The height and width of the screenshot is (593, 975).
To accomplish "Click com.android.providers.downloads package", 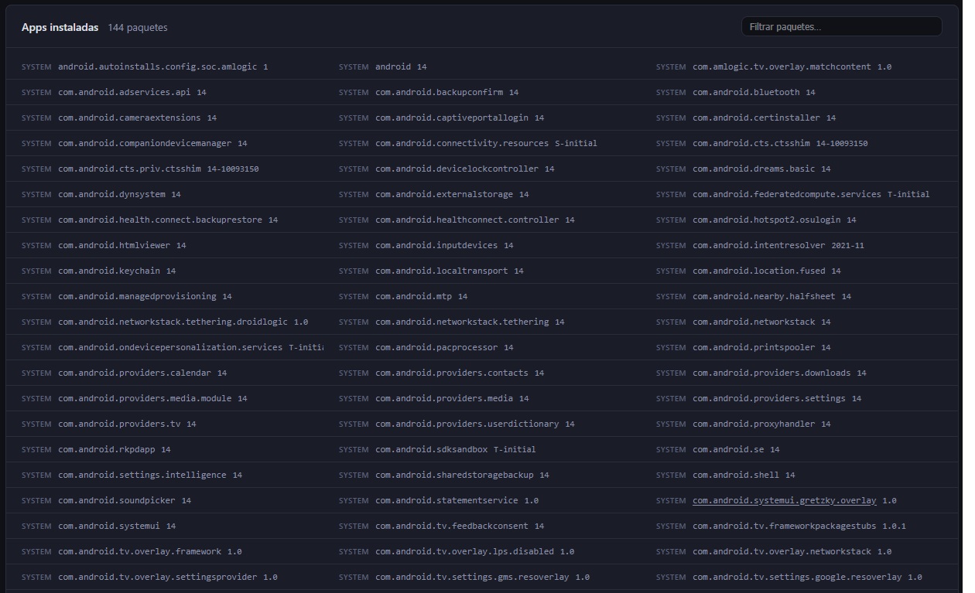I will click(x=771, y=373).
